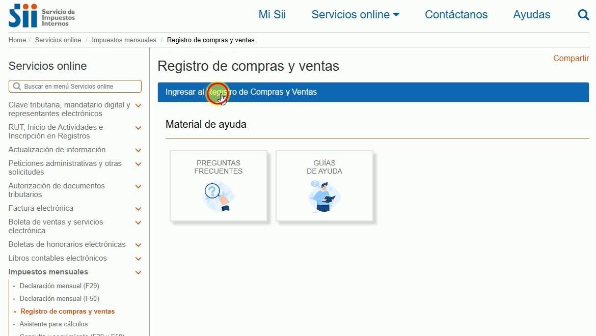Open Servicios online dropdown menu
Viewport: 596px width, 336px height.
(356, 14)
